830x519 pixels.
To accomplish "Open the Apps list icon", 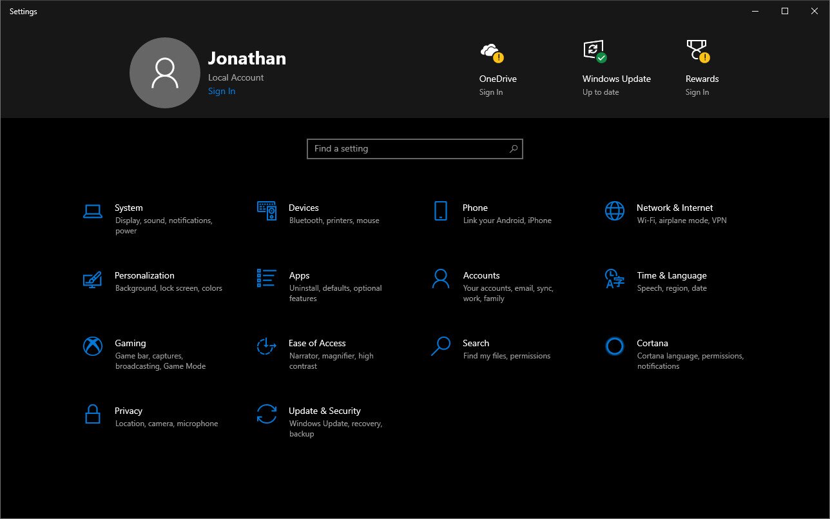I will point(267,279).
